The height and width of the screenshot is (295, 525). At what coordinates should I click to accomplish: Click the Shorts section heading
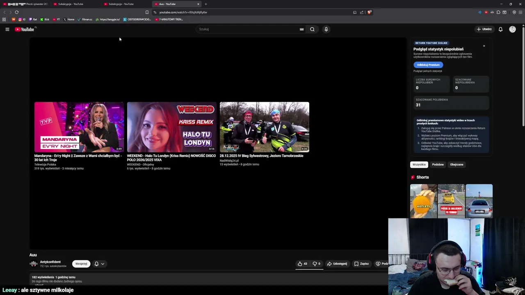(x=422, y=177)
